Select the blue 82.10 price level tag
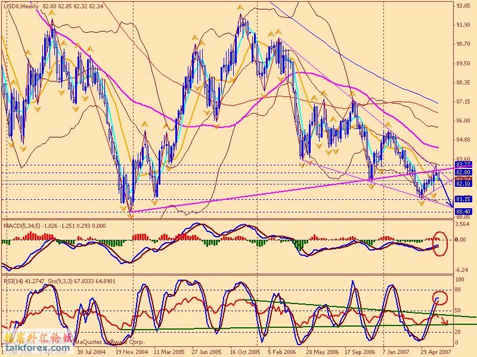The image size is (477, 357). (x=463, y=184)
